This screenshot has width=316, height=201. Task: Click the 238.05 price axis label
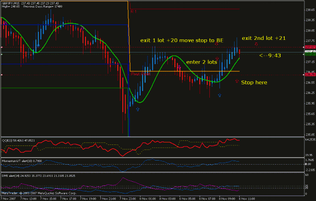[310, 31]
